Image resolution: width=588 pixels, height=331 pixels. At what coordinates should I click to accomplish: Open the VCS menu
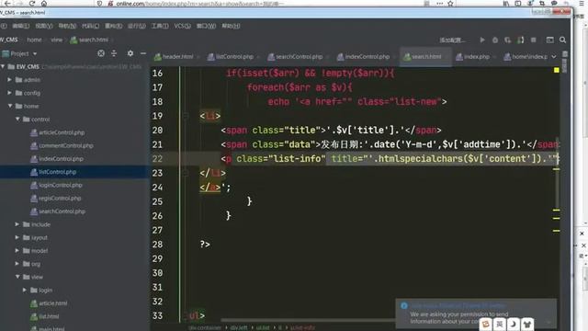click(182, 26)
